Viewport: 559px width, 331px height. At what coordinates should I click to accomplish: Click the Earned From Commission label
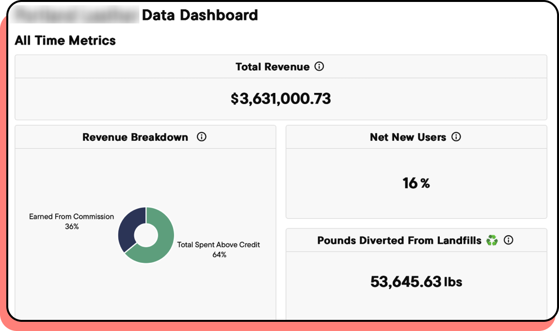tap(71, 216)
